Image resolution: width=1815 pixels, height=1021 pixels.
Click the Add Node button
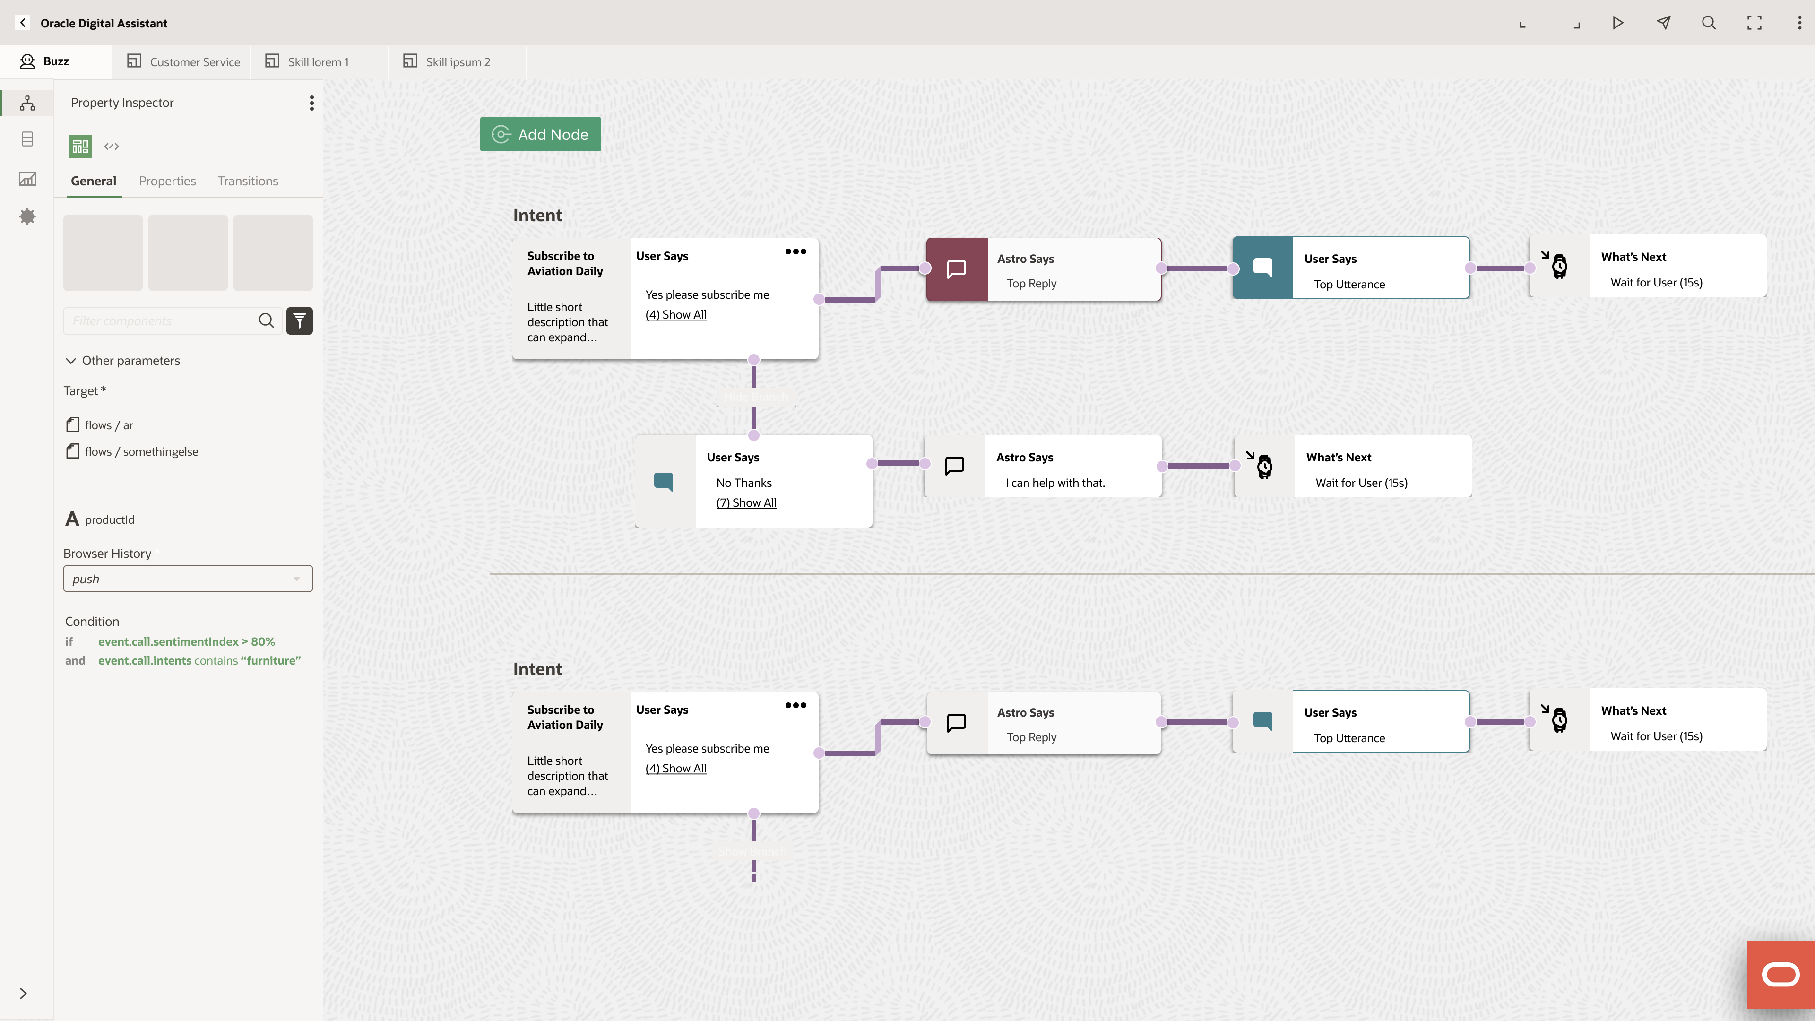pos(540,134)
